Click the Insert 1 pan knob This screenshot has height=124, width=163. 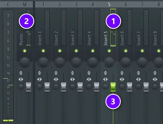(x=43, y=62)
